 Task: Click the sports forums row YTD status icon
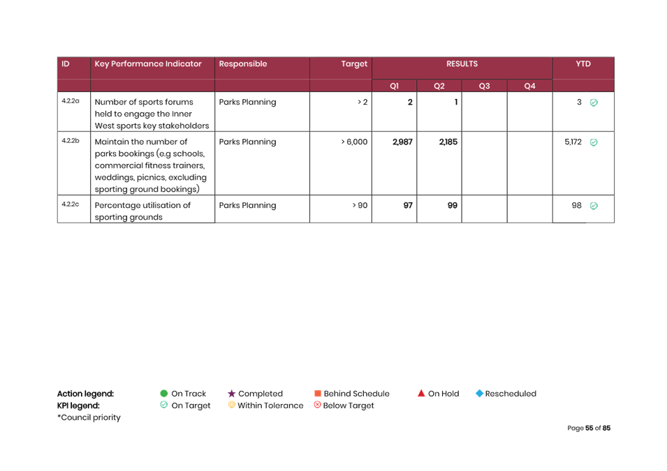pos(594,103)
